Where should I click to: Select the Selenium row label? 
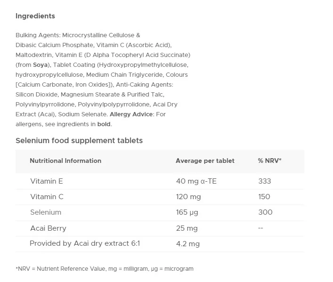tap(46, 212)
